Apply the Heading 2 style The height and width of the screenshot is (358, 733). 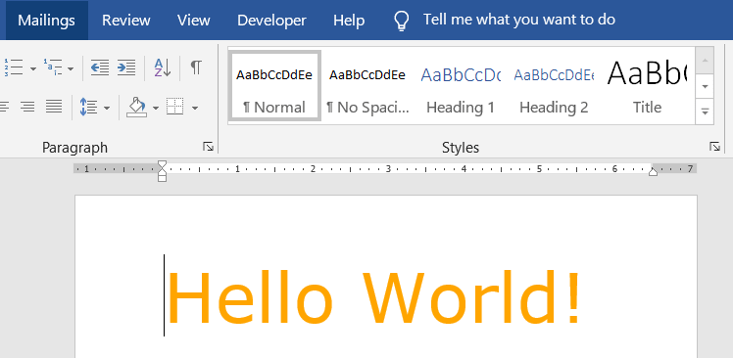click(x=554, y=86)
